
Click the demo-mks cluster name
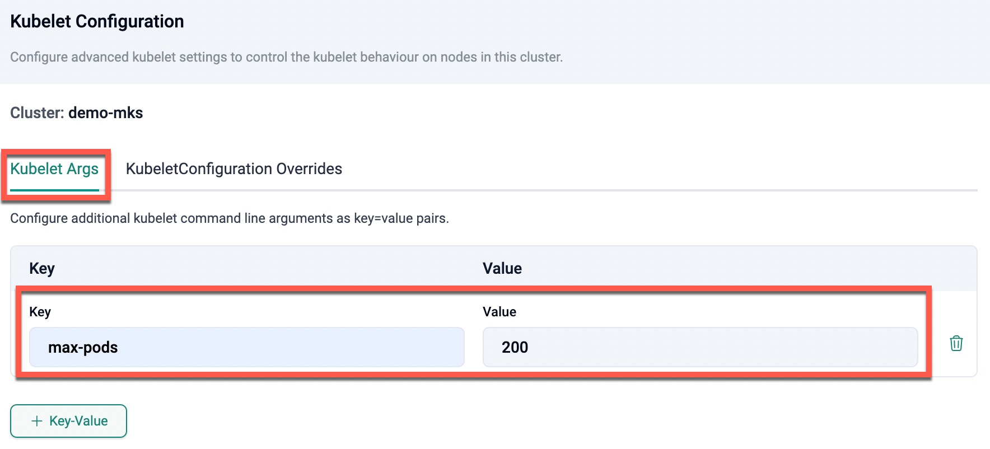105,113
